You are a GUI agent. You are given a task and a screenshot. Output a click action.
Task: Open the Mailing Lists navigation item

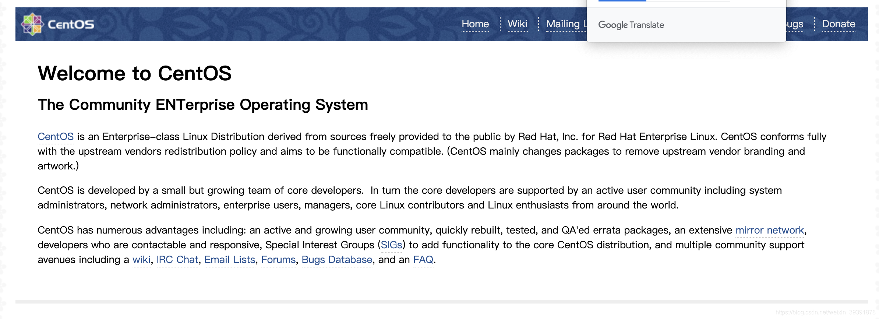(566, 24)
